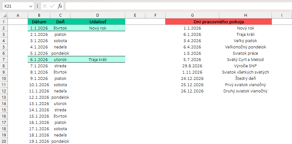Viewport: 292px width, 144px height.
Task: Click into the formula bar input area
Action: click(x=176, y=6)
